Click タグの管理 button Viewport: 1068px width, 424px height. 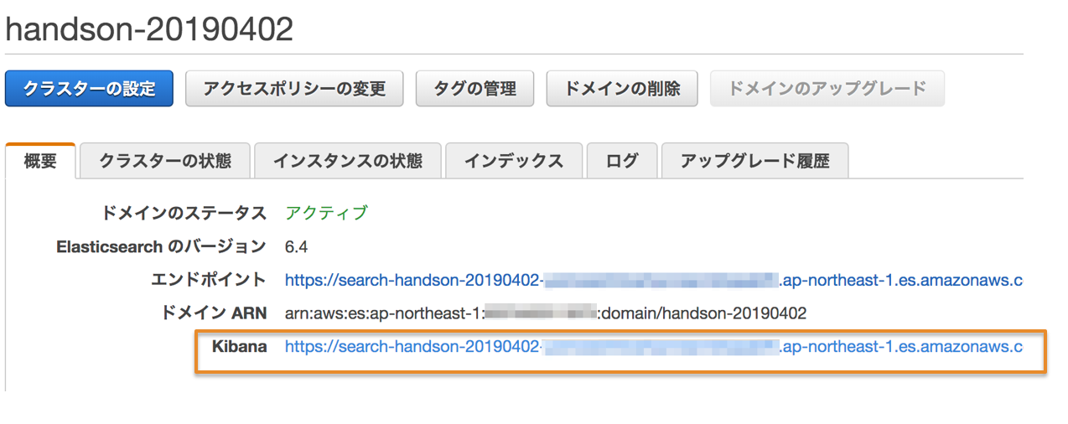[475, 88]
